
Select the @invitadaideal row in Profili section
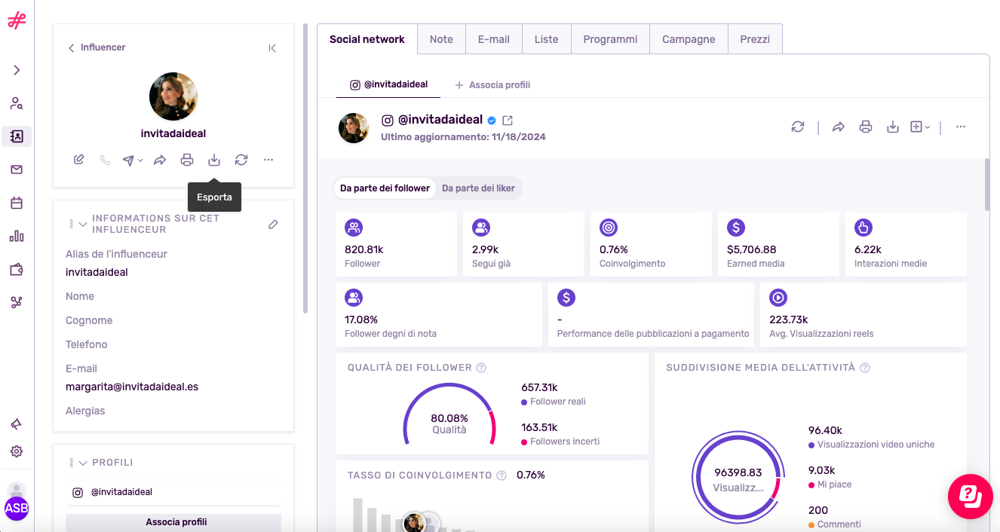[173, 492]
